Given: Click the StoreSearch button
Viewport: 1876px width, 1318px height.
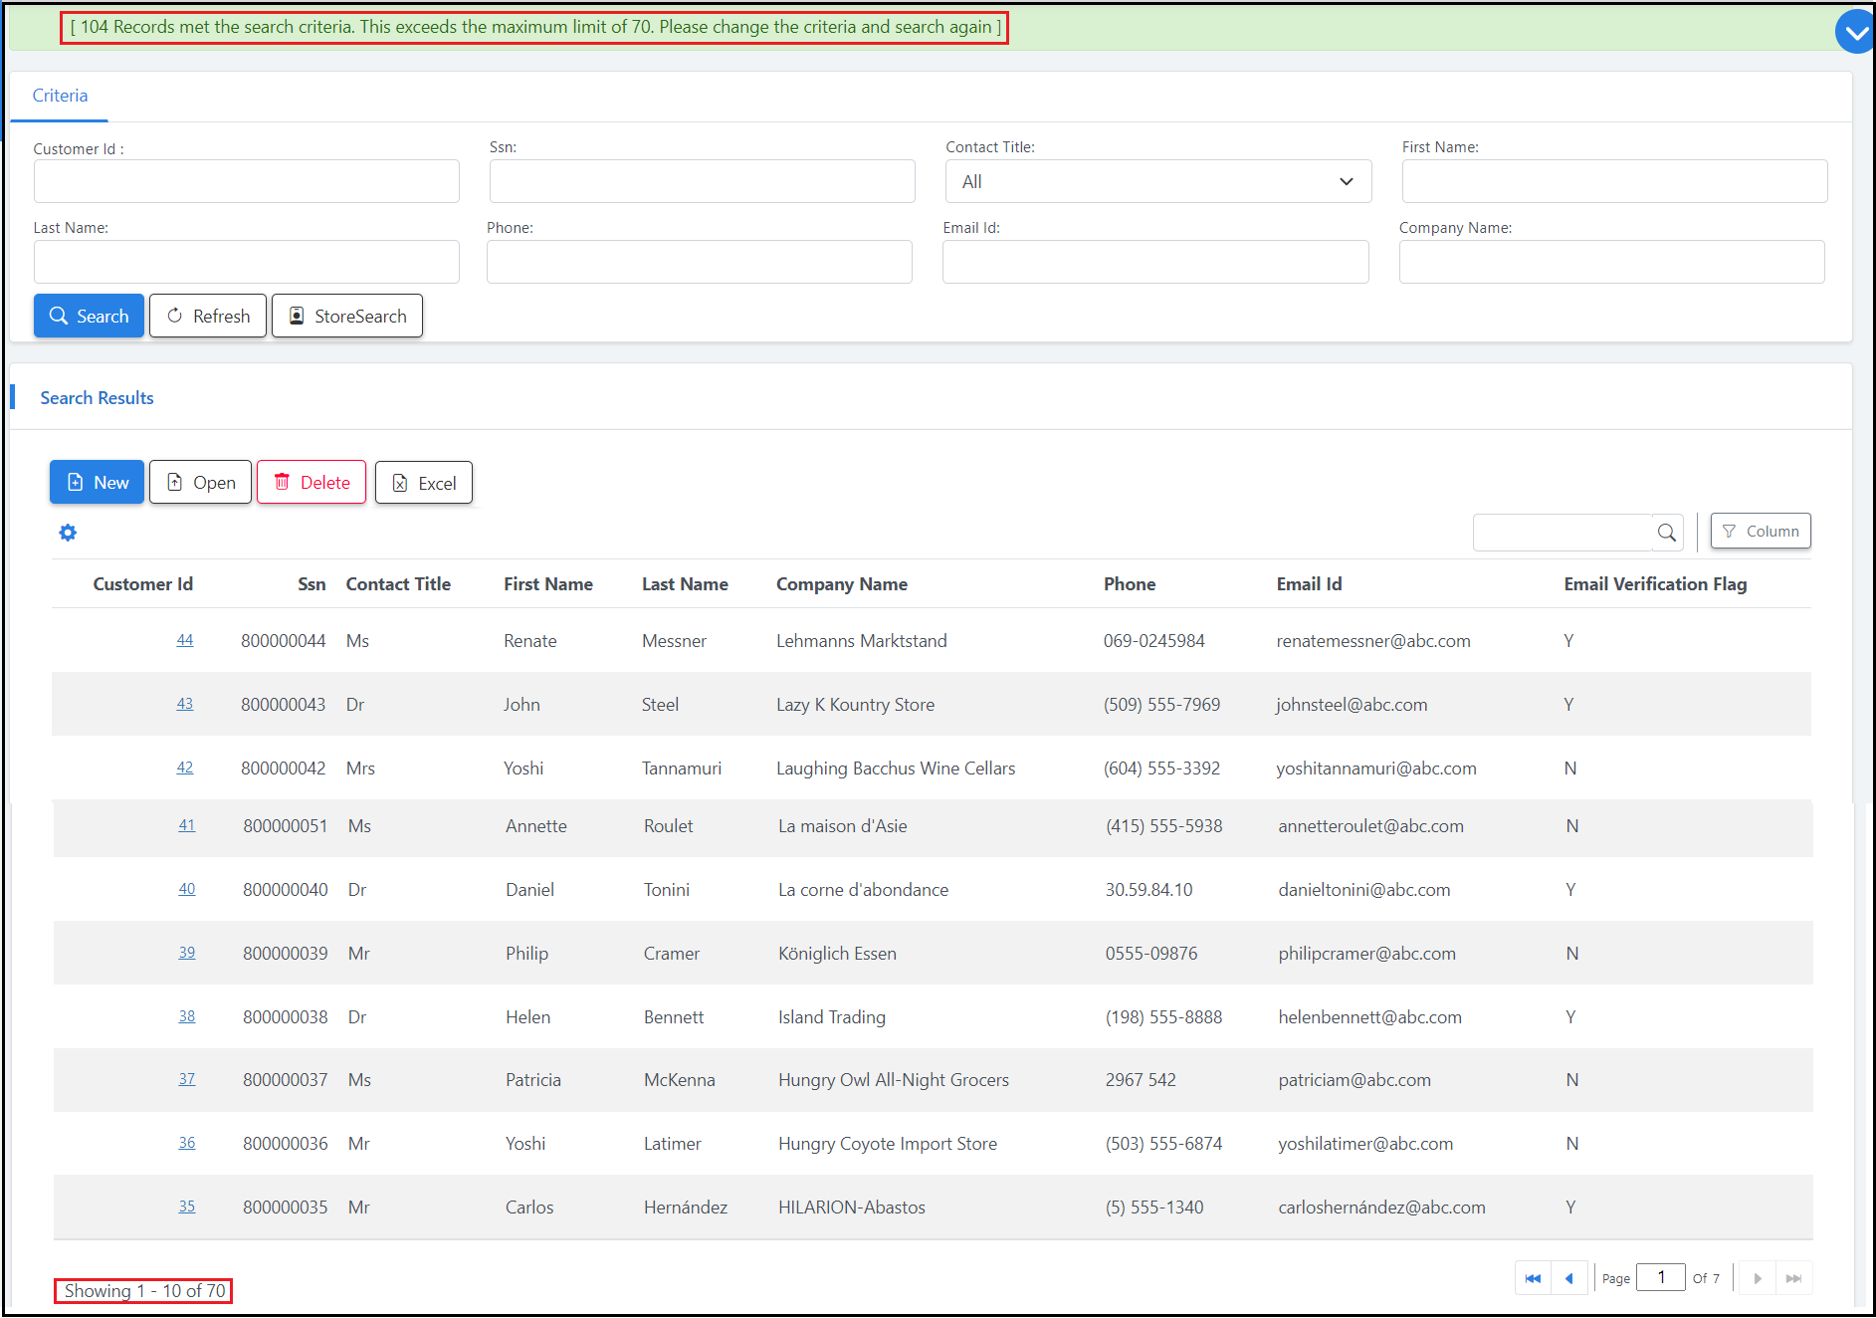Looking at the screenshot, I should click(x=347, y=317).
